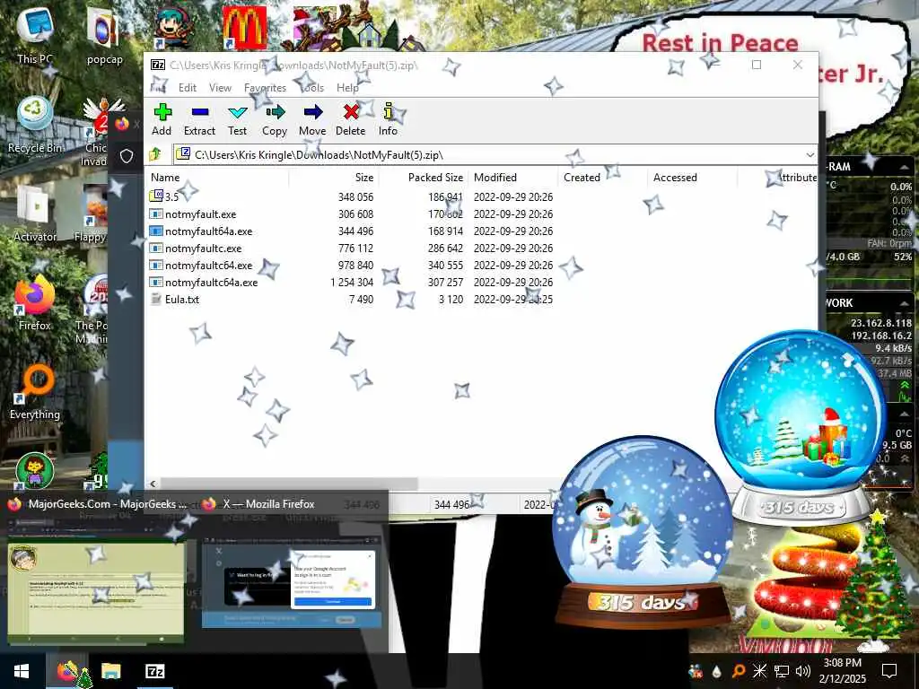Sort by the Accessed column header
This screenshot has height=689, width=919.
(x=692, y=178)
